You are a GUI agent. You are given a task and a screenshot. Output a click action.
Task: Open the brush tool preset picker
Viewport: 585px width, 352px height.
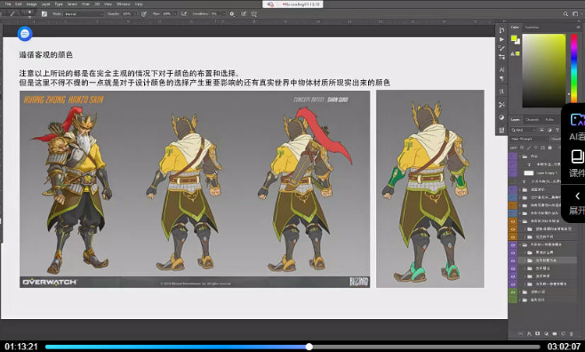pos(13,14)
